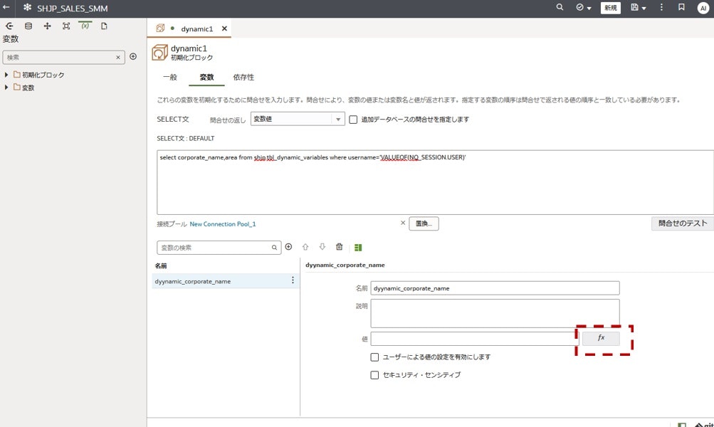The width and height of the screenshot is (714, 427).
Task: Expand the 初期化ブロック folder
Action: (6, 75)
